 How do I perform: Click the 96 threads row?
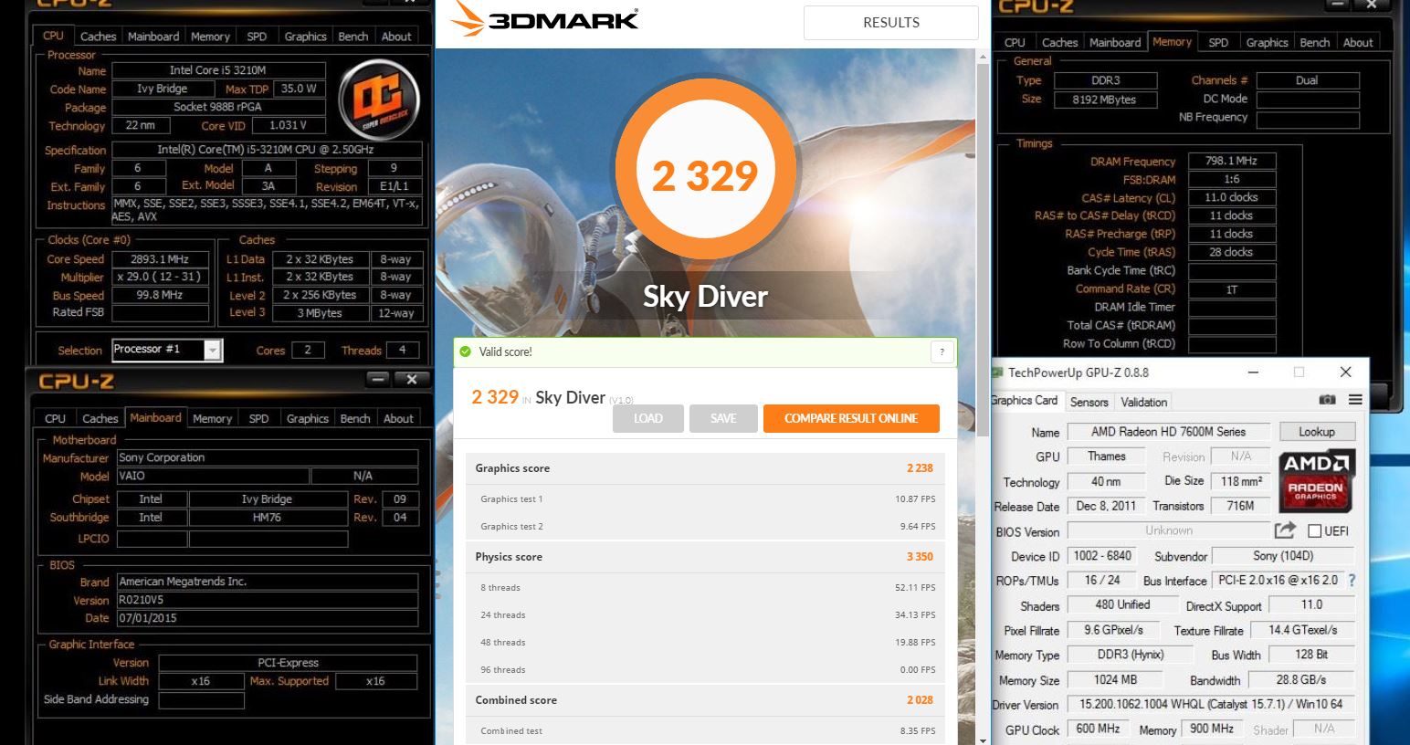[x=705, y=669]
